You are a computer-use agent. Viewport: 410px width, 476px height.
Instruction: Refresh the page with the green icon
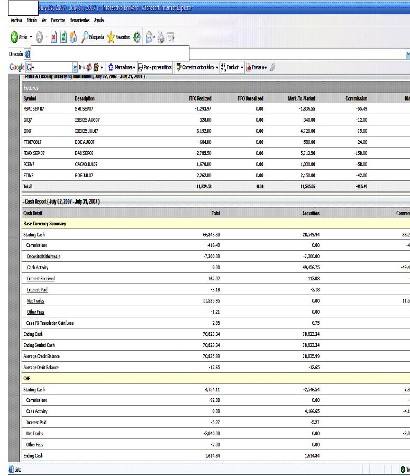point(63,38)
